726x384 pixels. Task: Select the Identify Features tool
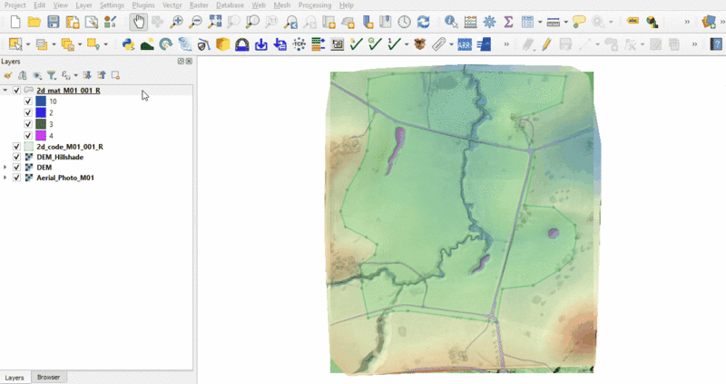451,21
